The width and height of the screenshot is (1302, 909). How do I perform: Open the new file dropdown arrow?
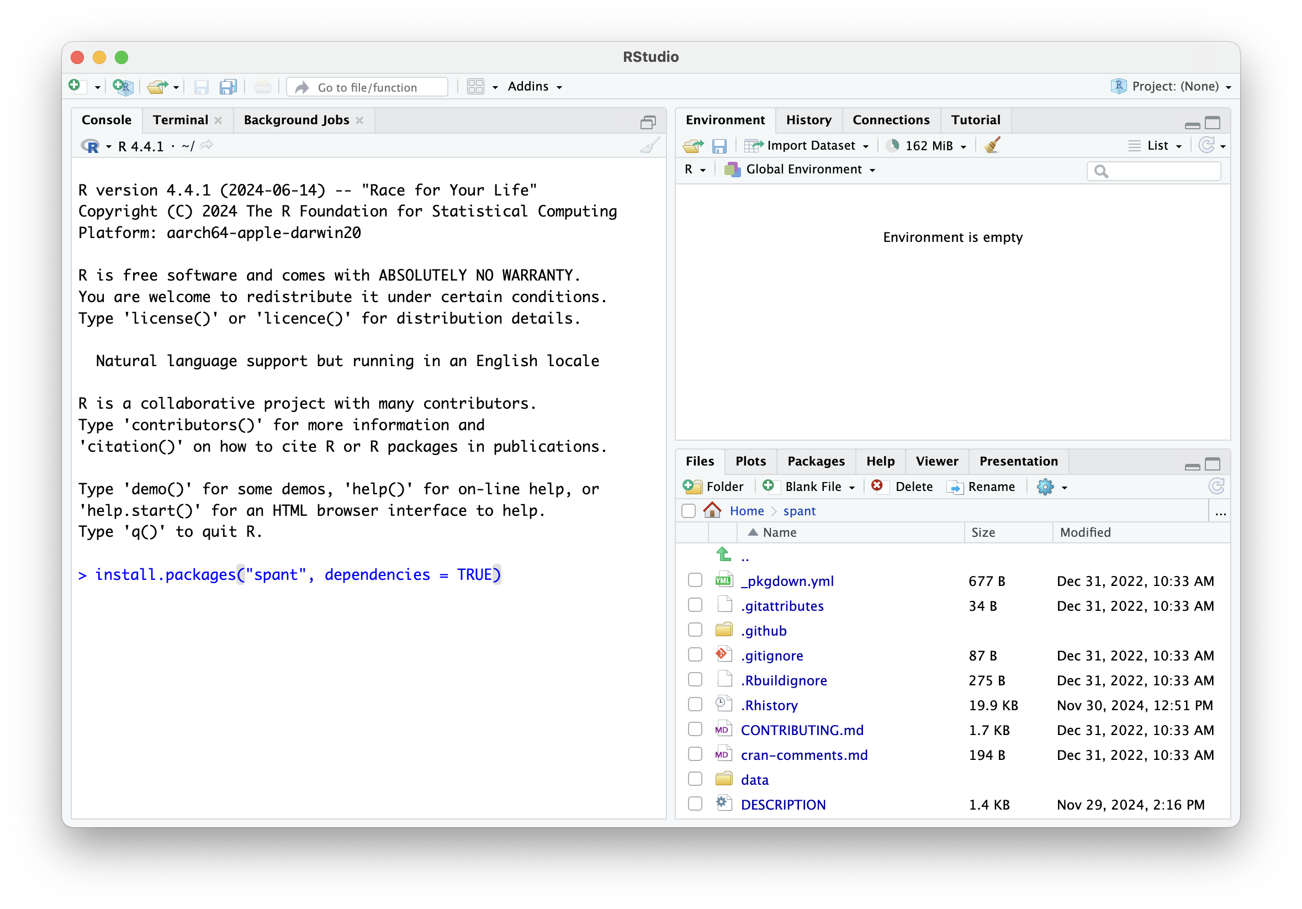(x=98, y=87)
